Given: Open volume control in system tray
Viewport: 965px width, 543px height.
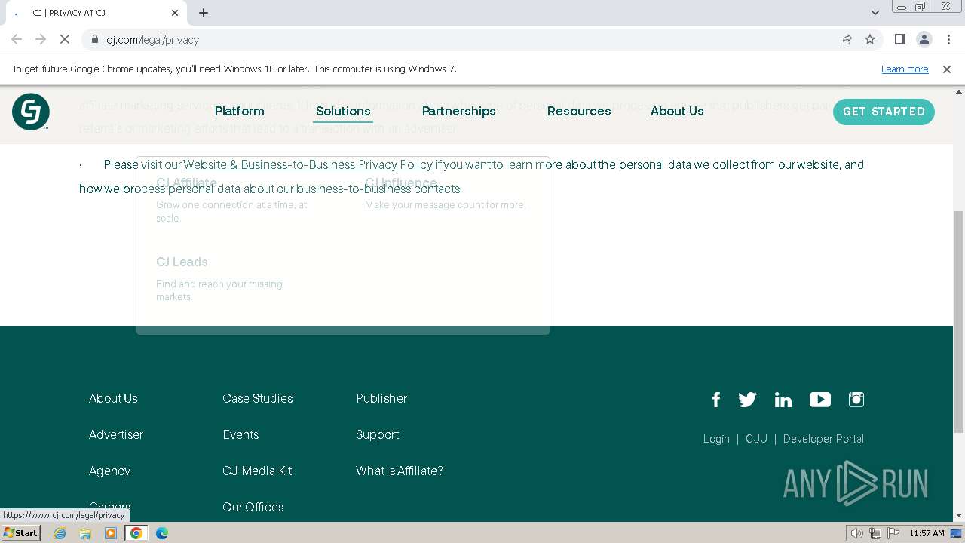Looking at the screenshot, I should (x=857, y=533).
